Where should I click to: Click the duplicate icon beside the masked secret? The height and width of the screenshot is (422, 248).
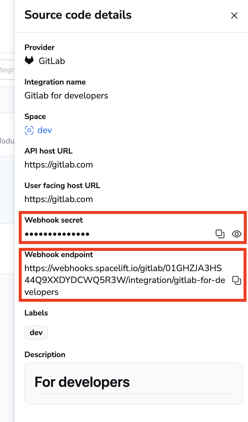(220, 234)
